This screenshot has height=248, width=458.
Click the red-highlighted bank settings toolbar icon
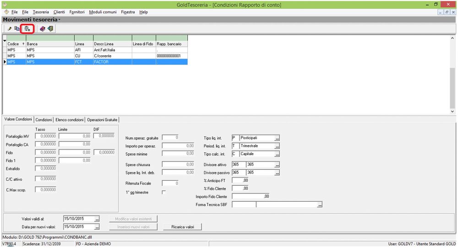pos(27,29)
